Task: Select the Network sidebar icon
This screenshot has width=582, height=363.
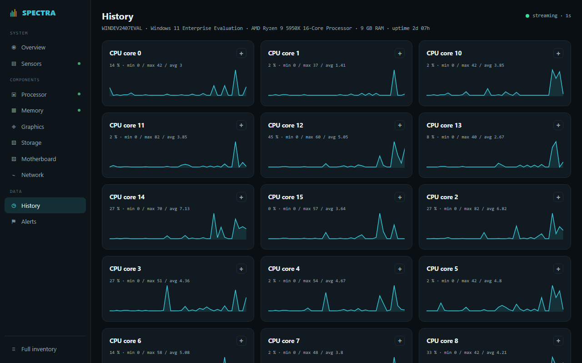Action: tap(14, 175)
